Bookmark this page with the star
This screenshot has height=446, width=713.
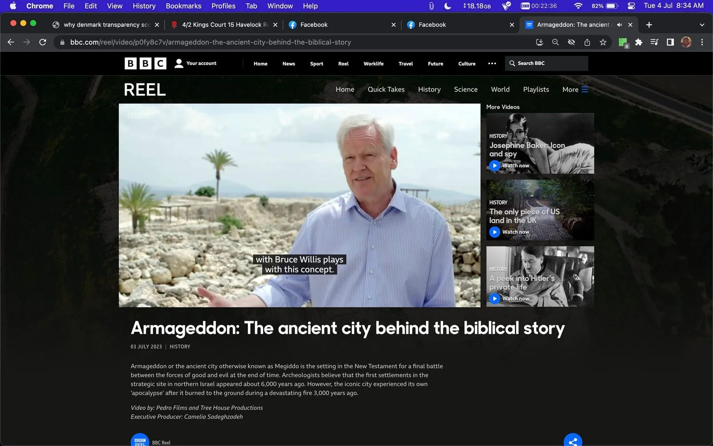(603, 42)
